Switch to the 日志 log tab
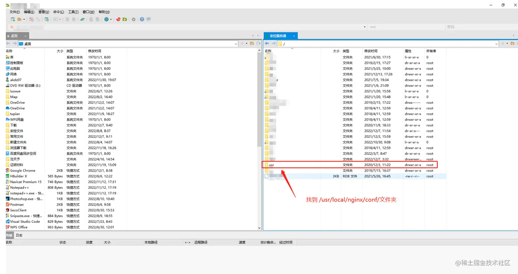The width and height of the screenshot is (518, 274). coord(19,235)
